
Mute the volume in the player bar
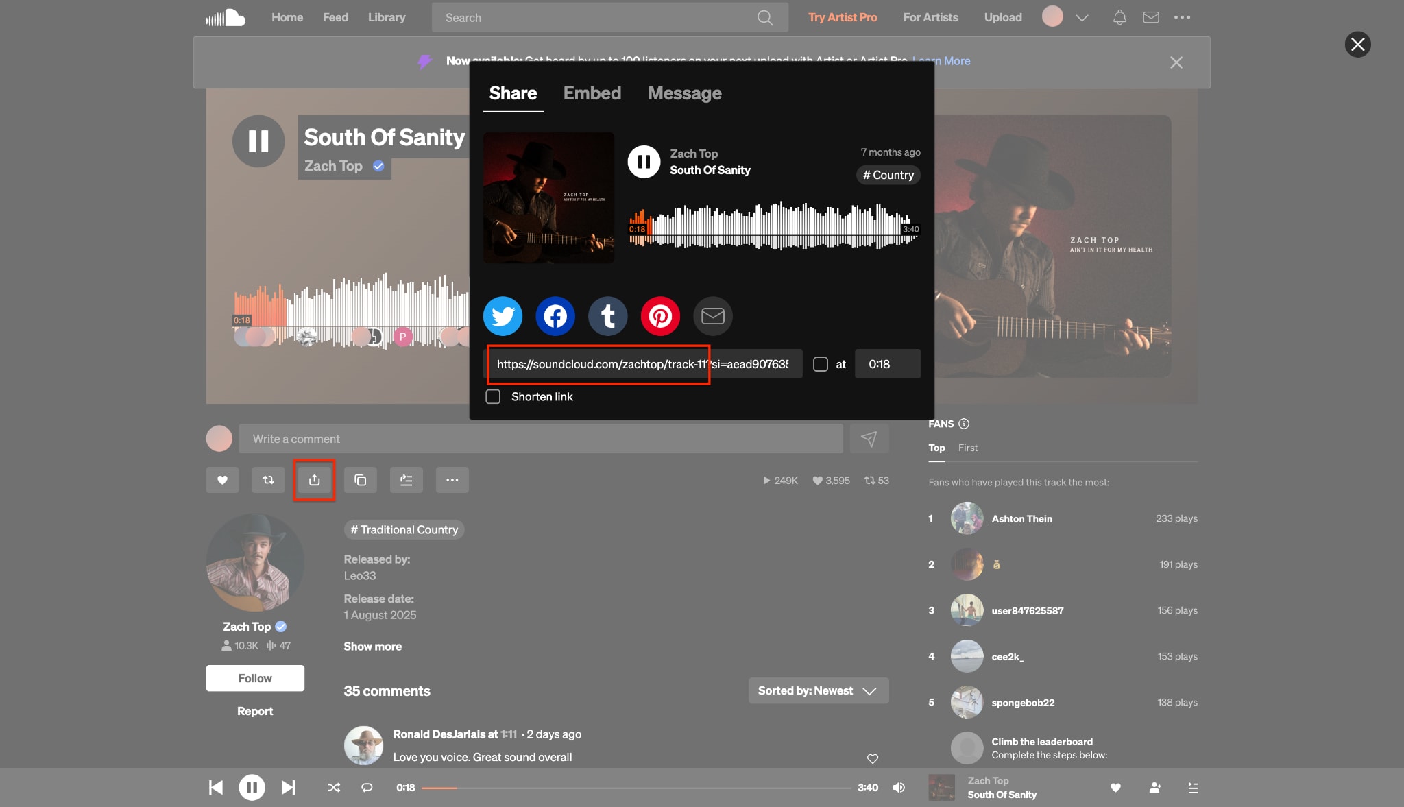tap(899, 787)
